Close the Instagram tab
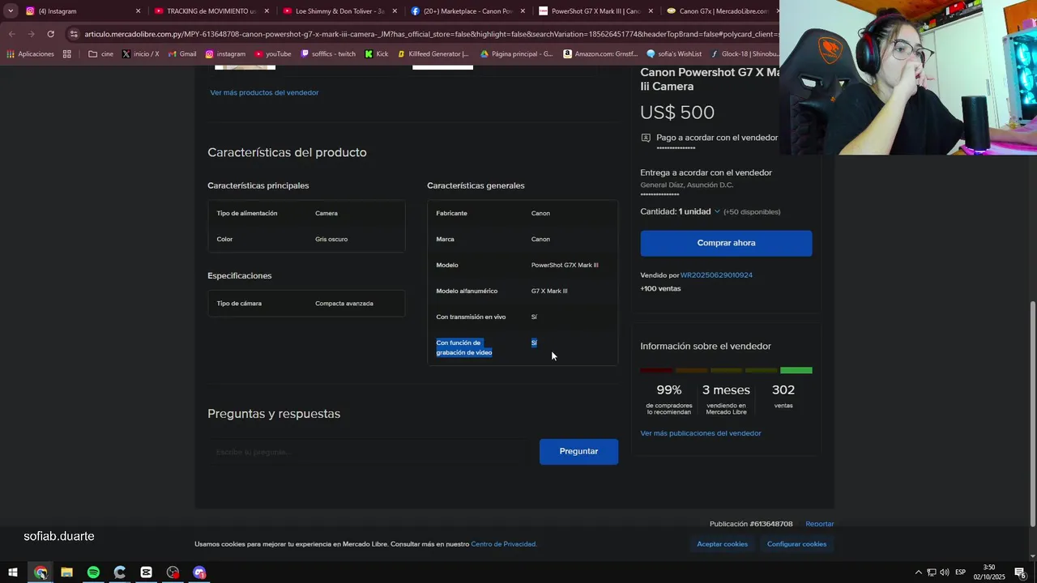Screen dimensions: 1037x583 pyautogui.click(x=138, y=11)
